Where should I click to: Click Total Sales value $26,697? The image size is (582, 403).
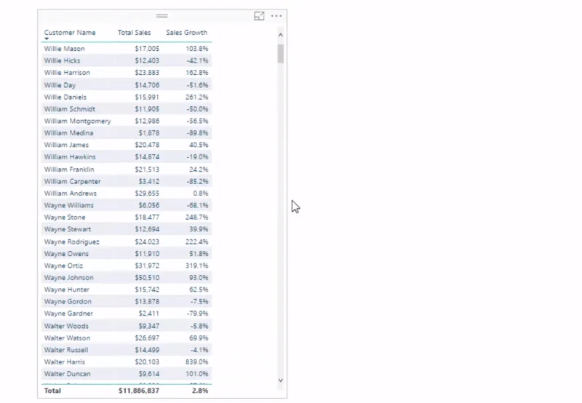click(x=147, y=338)
